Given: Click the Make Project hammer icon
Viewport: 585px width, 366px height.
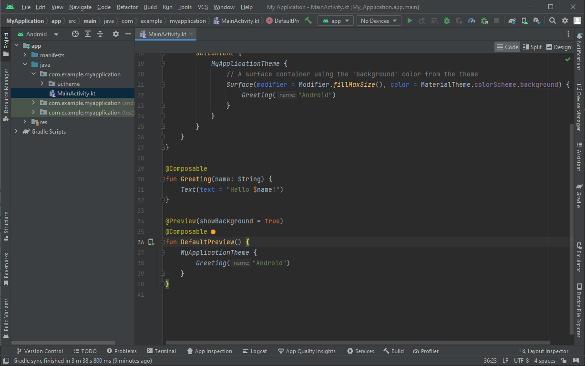Looking at the screenshot, I should coord(308,21).
